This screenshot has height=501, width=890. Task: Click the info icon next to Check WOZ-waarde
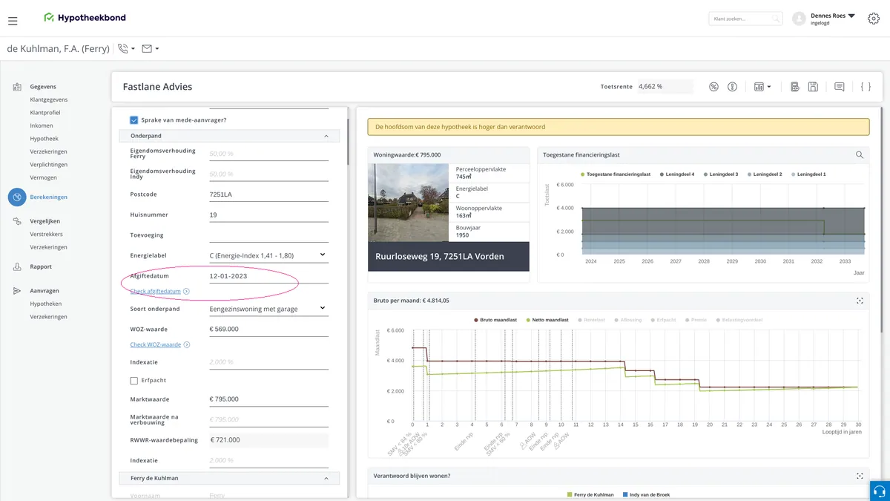click(187, 345)
